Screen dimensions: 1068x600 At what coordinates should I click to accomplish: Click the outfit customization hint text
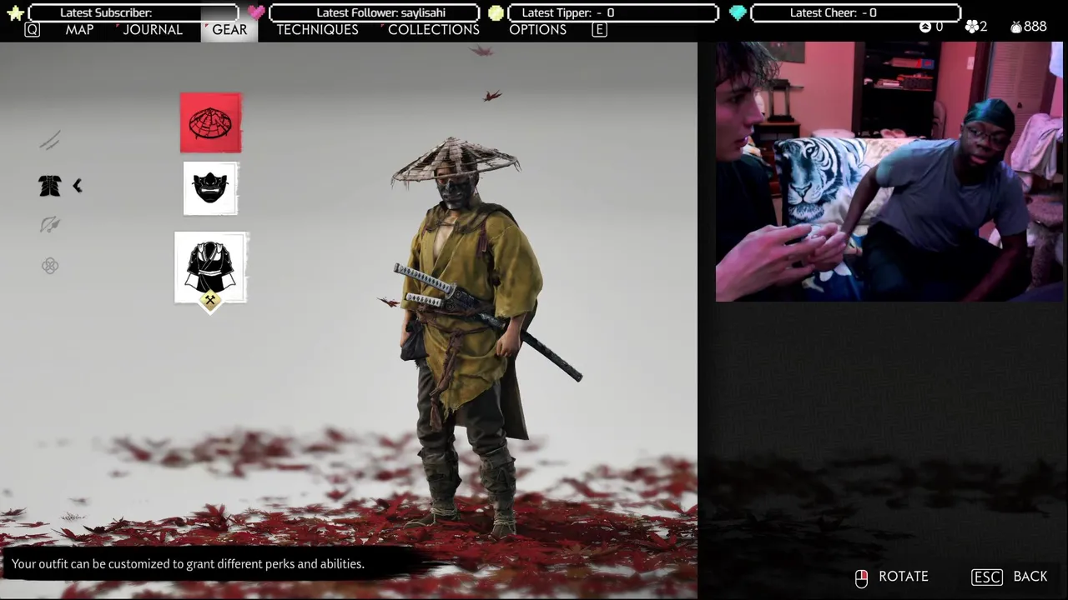(188, 564)
